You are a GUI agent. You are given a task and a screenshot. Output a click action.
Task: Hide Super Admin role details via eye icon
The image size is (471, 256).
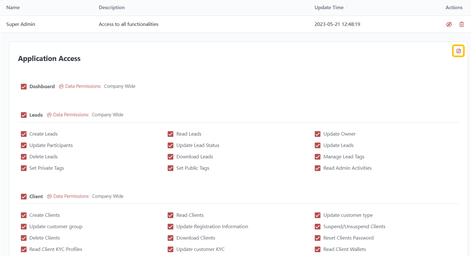click(x=449, y=24)
